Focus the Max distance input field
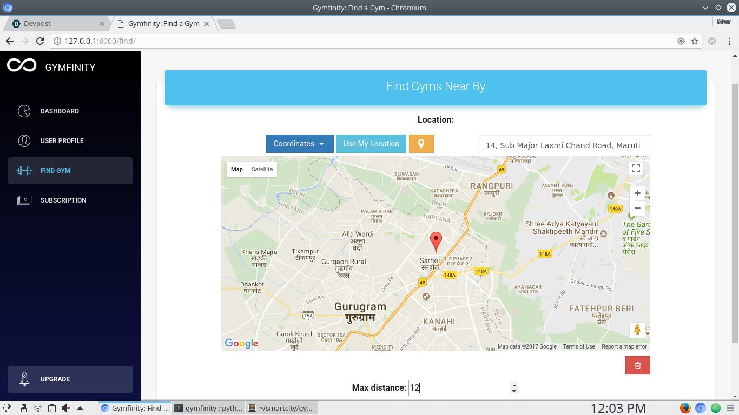The width and height of the screenshot is (739, 415). point(464,387)
